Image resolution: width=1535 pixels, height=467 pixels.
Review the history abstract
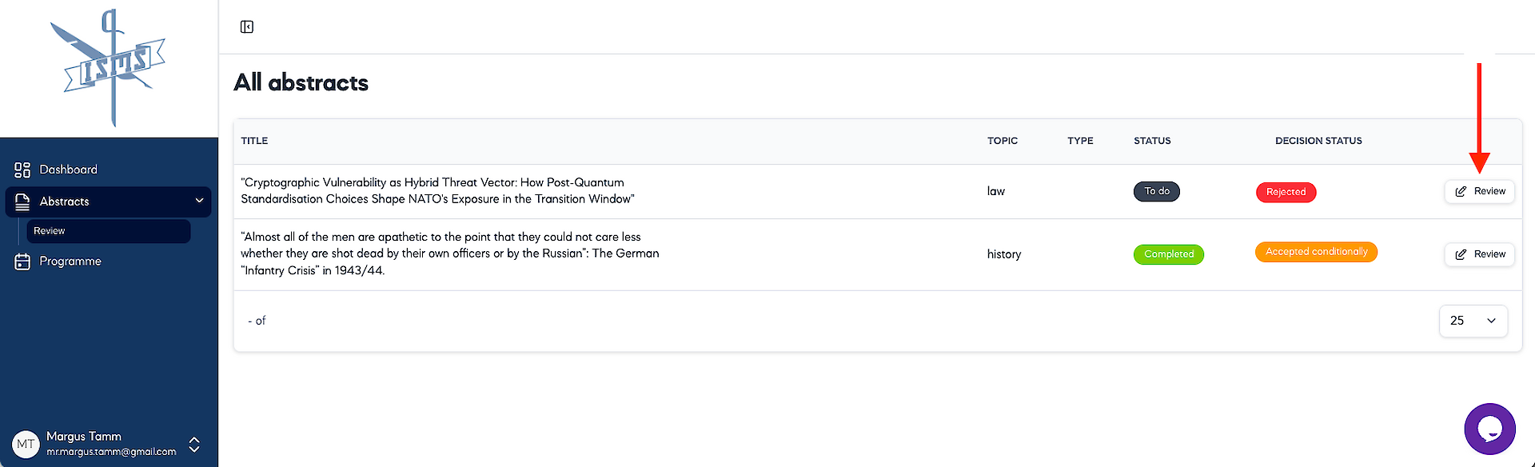pyautogui.click(x=1479, y=254)
